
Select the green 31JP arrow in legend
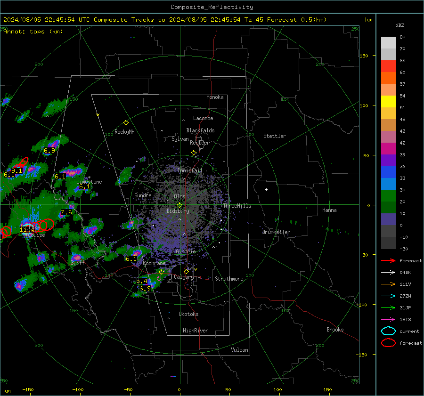coord(388,307)
